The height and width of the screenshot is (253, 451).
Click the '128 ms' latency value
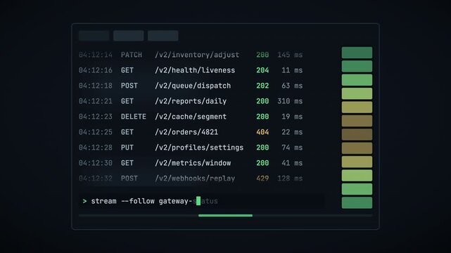point(290,179)
